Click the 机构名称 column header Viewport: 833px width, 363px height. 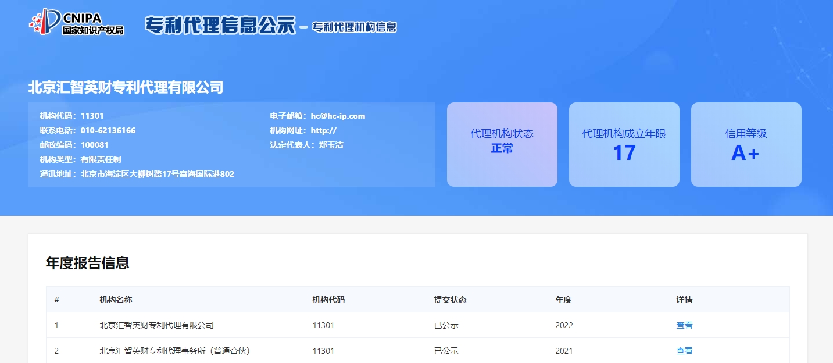116,300
